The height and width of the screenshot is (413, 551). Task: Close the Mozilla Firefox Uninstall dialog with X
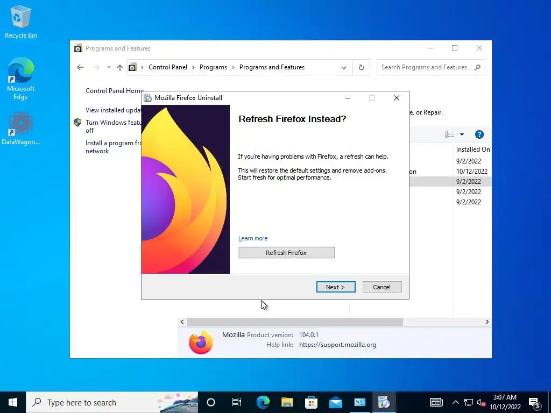click(397, 98)
